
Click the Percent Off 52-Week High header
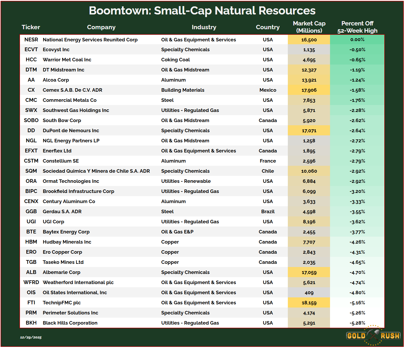tap(357, 27)
